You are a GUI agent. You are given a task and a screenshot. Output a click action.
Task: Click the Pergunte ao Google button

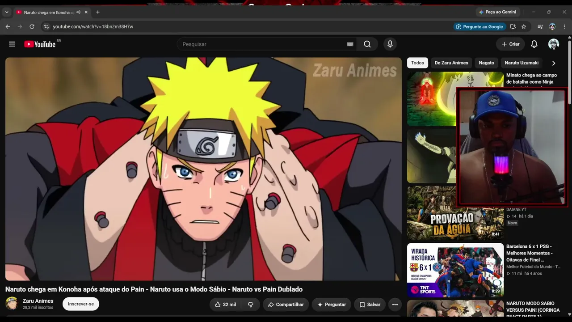479,27
